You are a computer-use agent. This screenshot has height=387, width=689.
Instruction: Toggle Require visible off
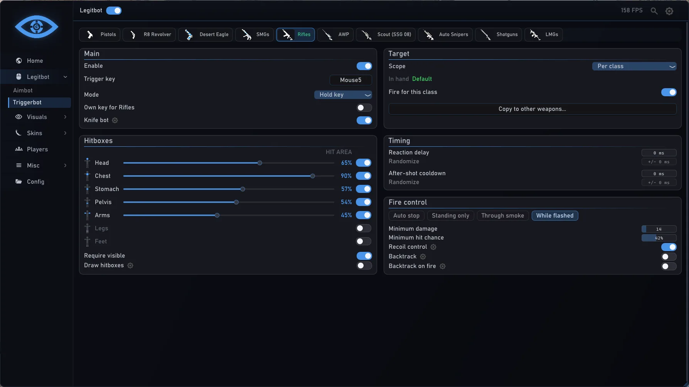(364, 256)
